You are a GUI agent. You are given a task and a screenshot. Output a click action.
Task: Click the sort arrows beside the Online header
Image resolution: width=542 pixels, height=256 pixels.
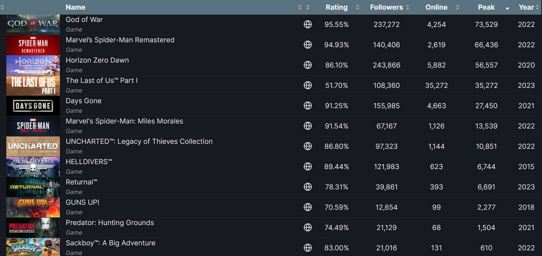[457, 7]
